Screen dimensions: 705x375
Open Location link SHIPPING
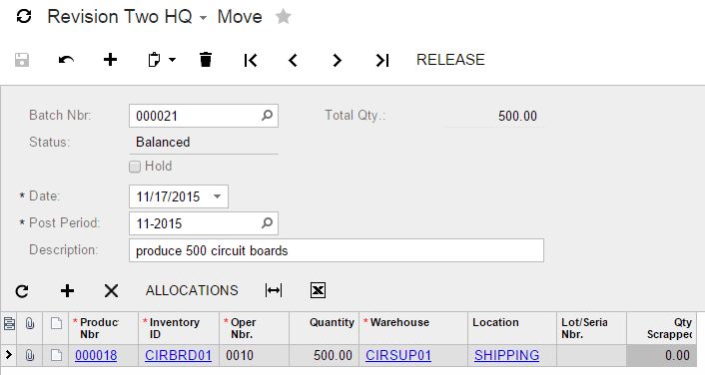coord(506,356)
